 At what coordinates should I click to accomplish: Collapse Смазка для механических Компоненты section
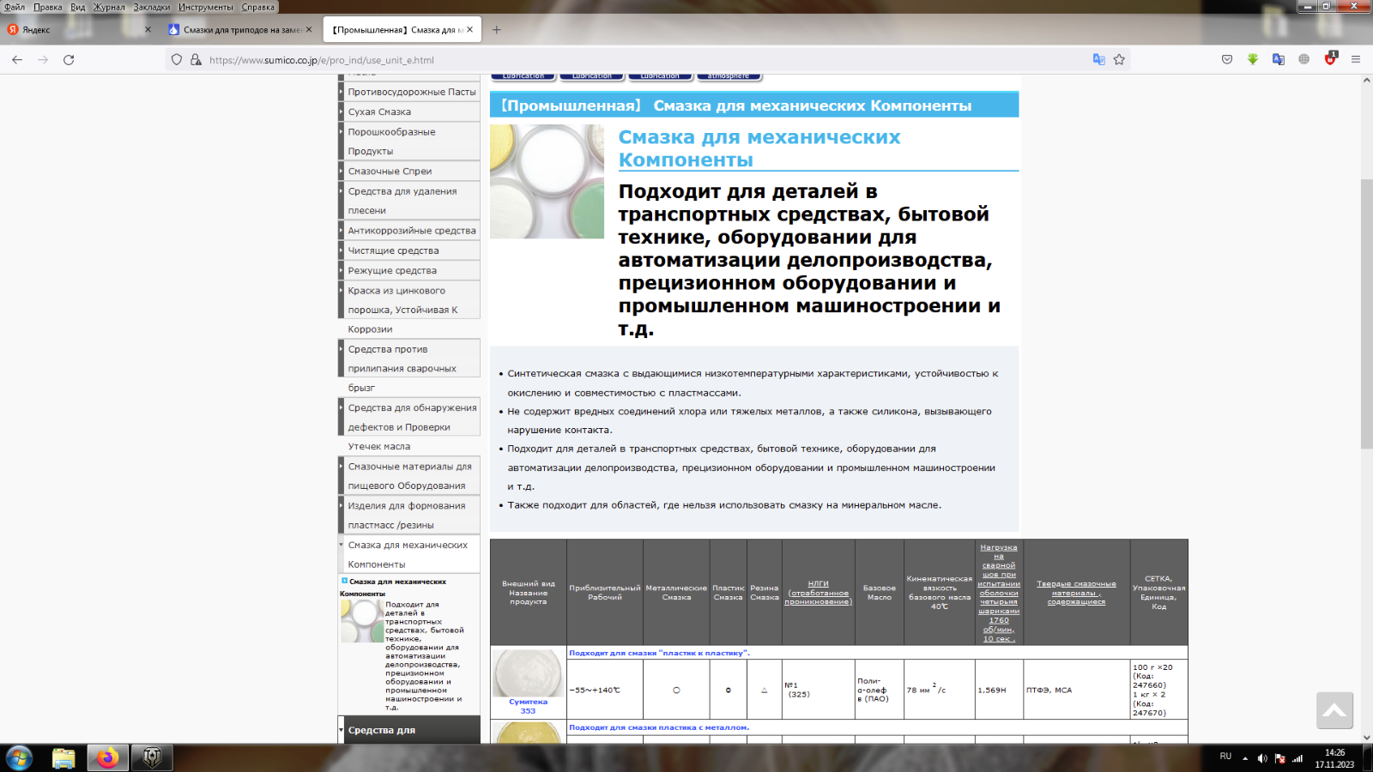pos(409,555)
